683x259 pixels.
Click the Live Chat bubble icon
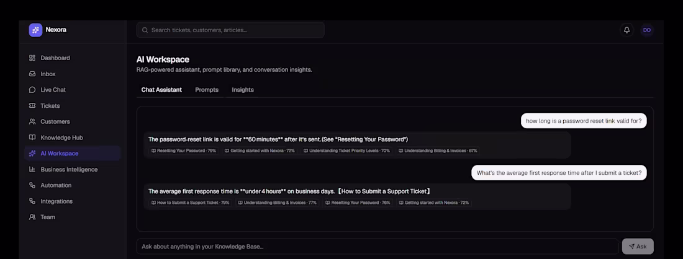pyautogui.click(x=32, y=89)
